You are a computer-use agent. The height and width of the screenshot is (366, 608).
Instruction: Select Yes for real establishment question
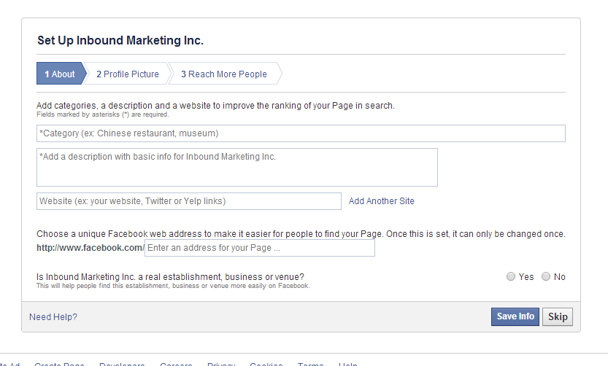tap(511, 276)
